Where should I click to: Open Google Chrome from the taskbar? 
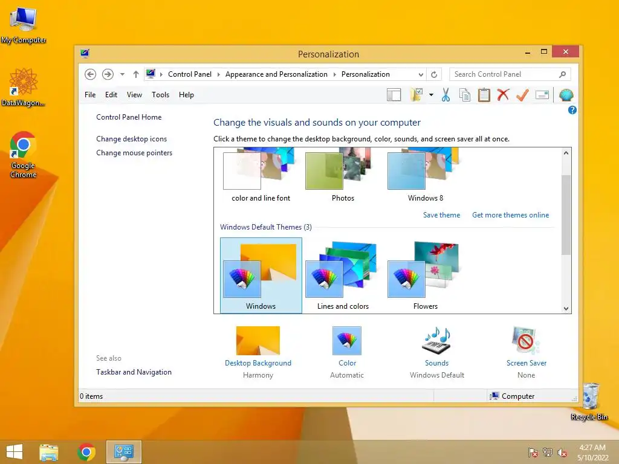click(86, 452)
